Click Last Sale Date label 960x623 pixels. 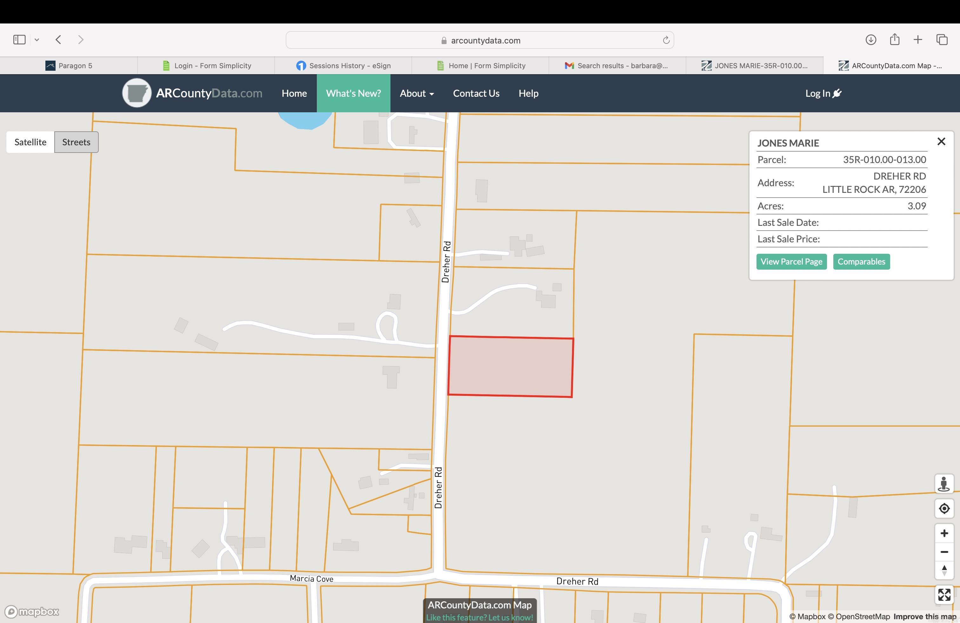click(x=788, y=222)
